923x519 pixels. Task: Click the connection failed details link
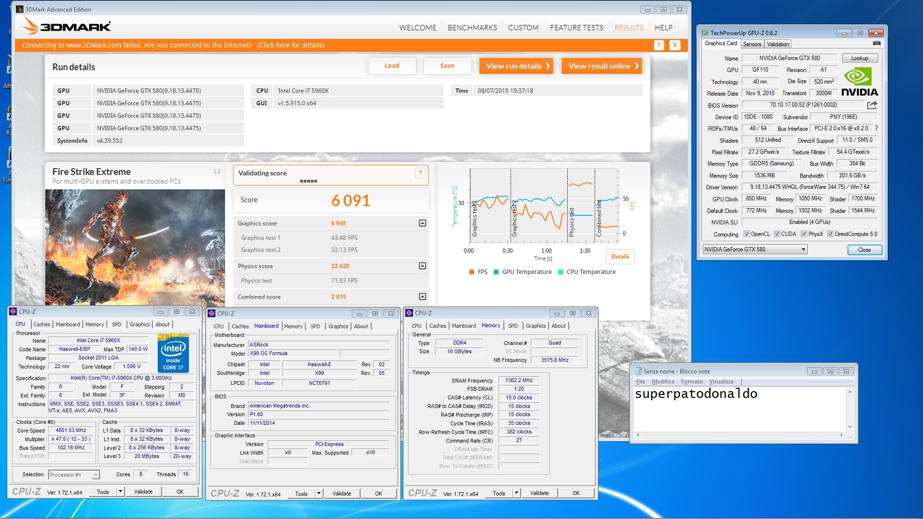[x=291, y=45]
